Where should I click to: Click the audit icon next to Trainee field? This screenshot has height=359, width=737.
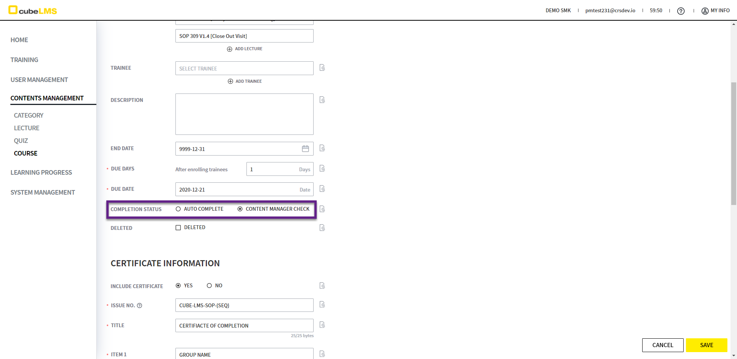pos(322,68)
